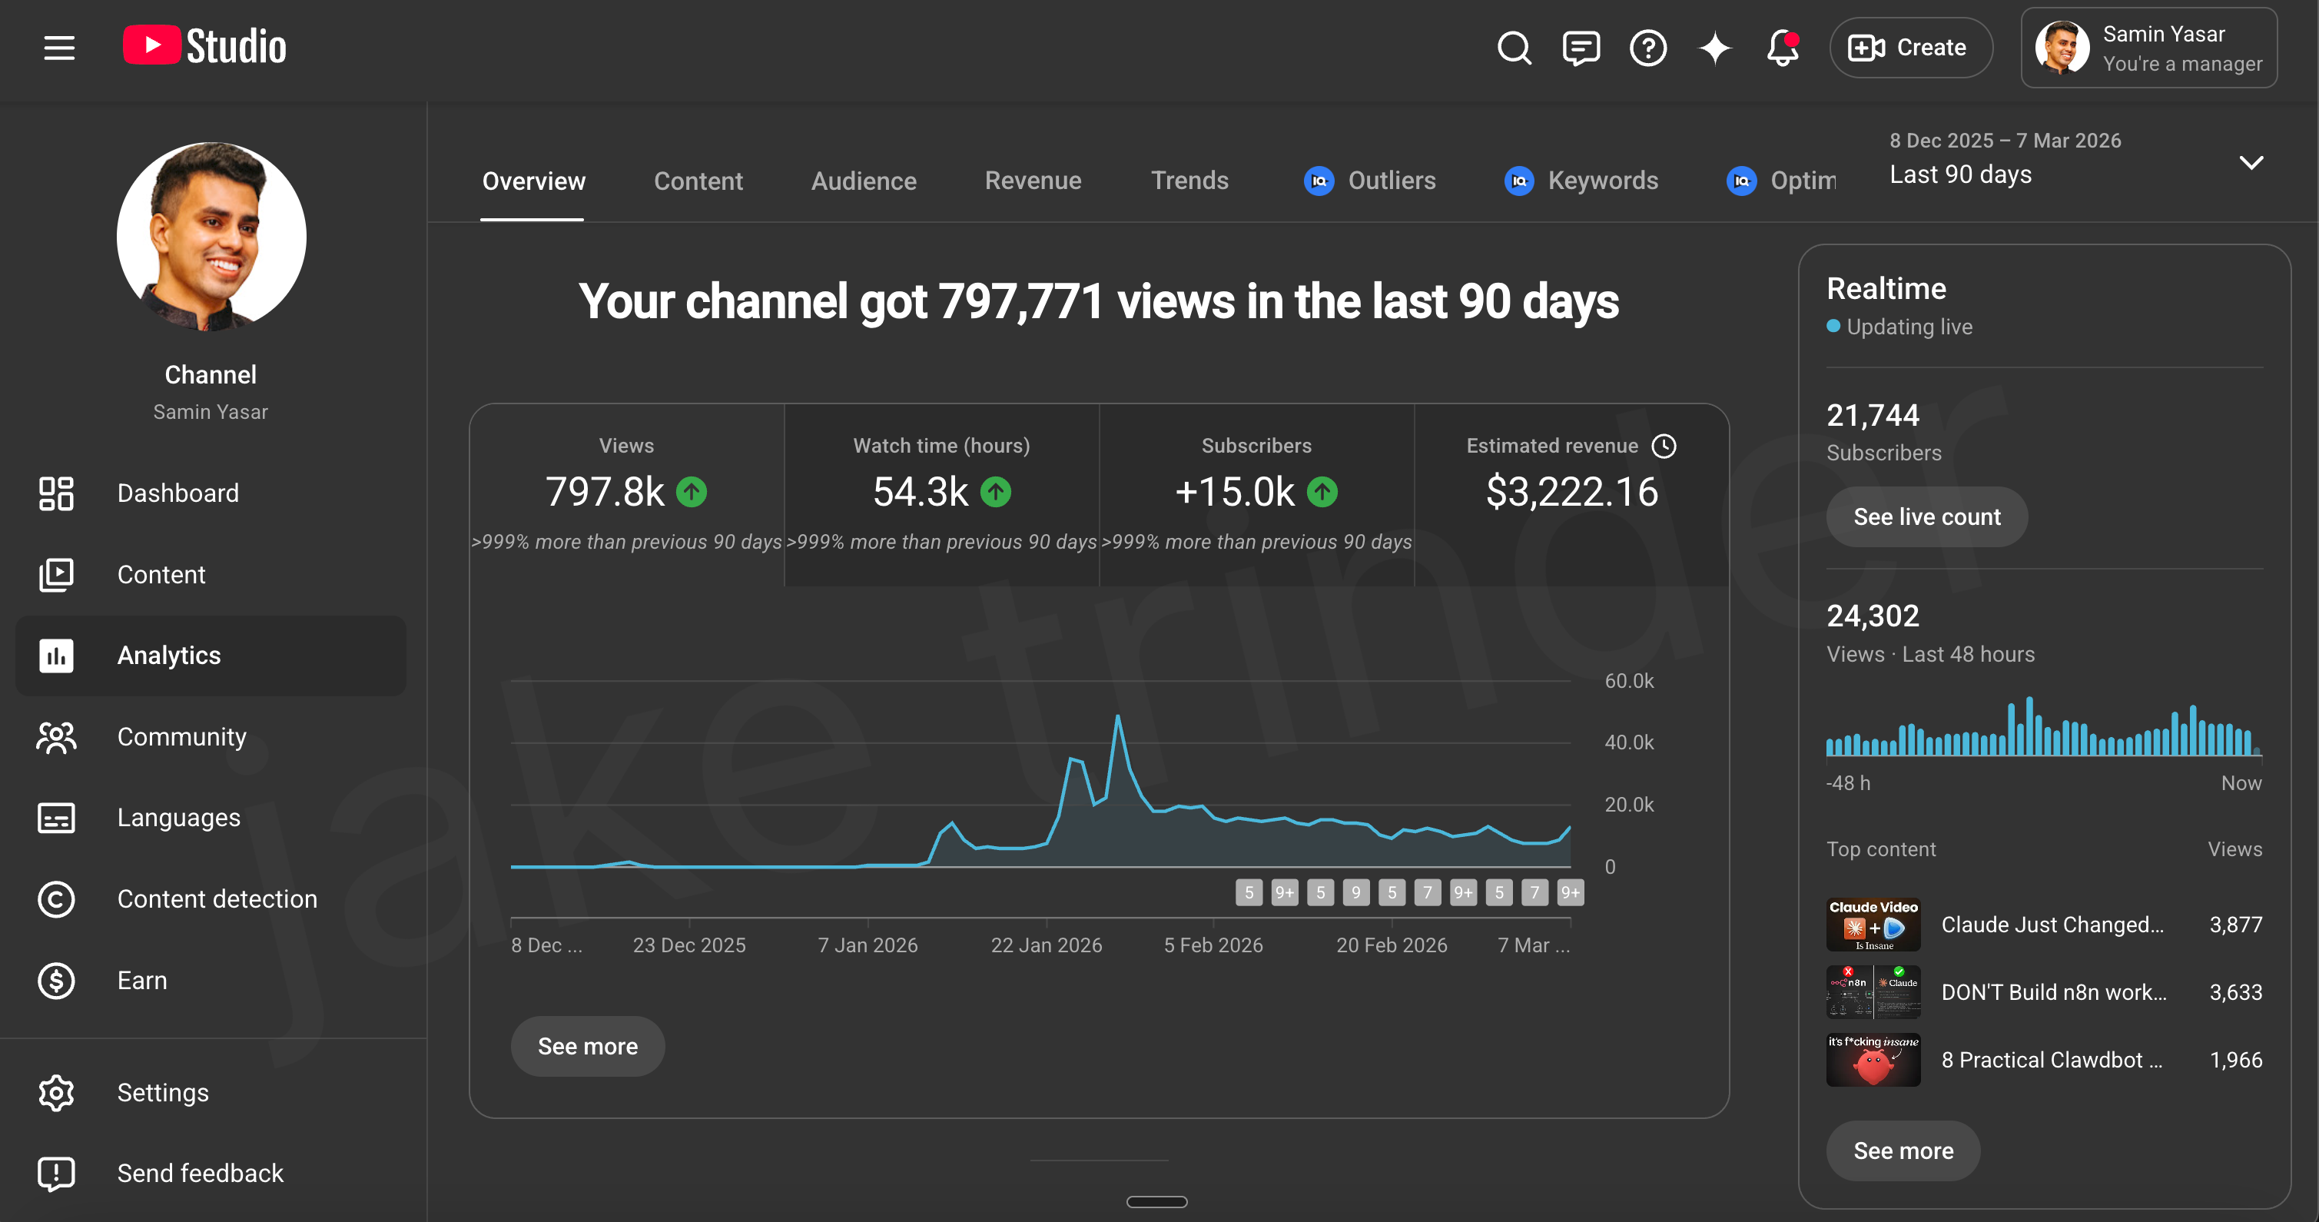This screenshot has width=2319, height=1222.
Task: Open Community in the sidebar
Action: click(181, 736)
